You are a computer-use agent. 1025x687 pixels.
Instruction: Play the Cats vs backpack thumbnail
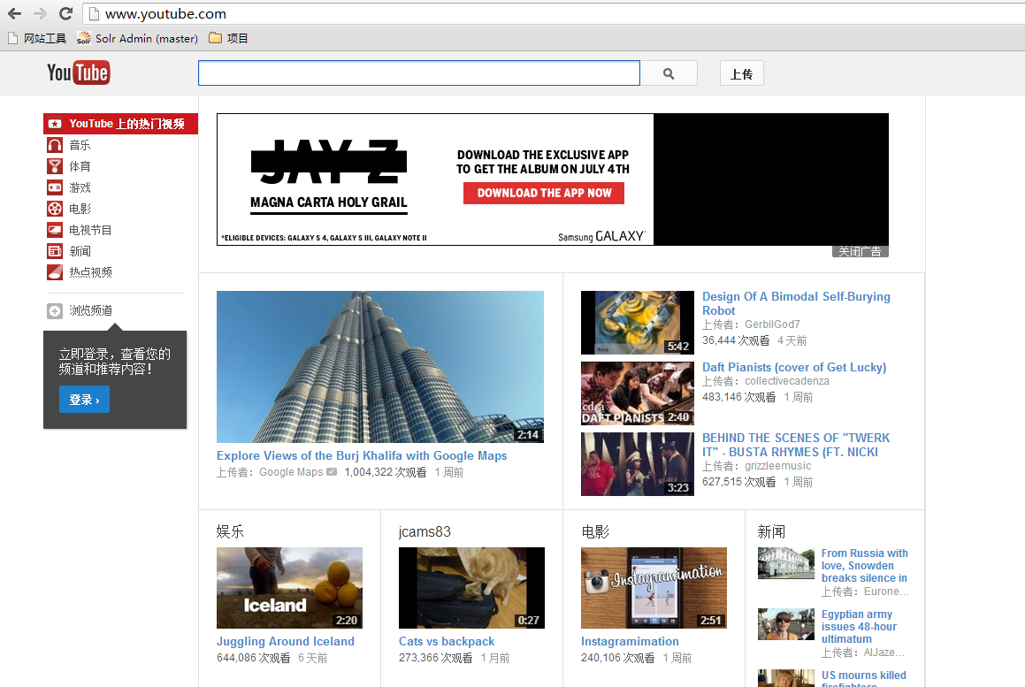tap(471, 588)
